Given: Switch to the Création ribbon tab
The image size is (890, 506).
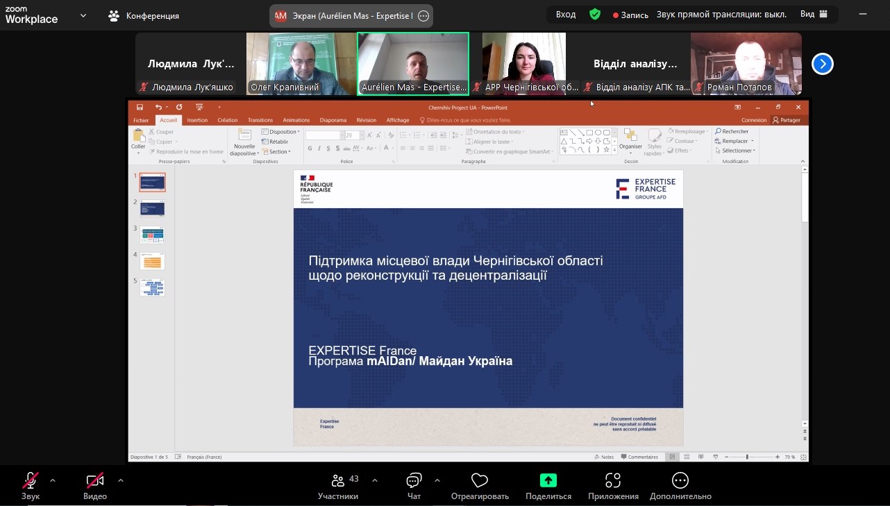Looking at the screenshot, I should tap(228, 120).
